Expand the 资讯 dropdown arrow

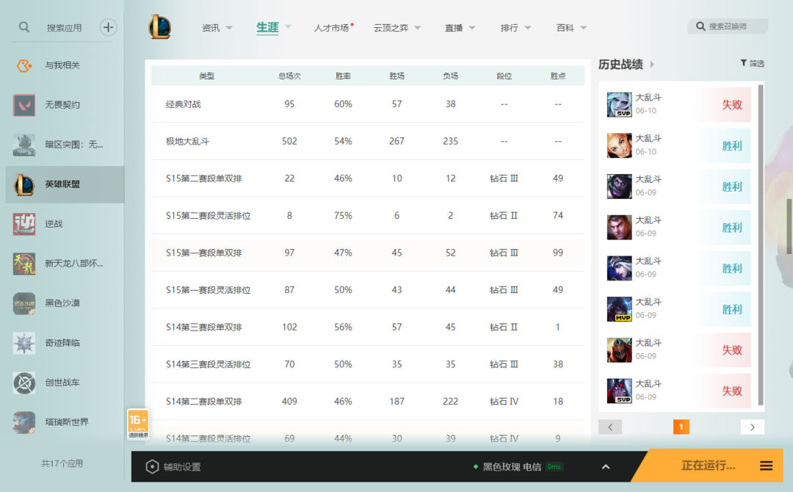coord(229,28)
